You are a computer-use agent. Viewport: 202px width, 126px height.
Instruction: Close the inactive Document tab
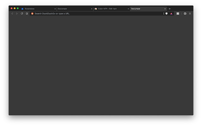click(92, 9)
